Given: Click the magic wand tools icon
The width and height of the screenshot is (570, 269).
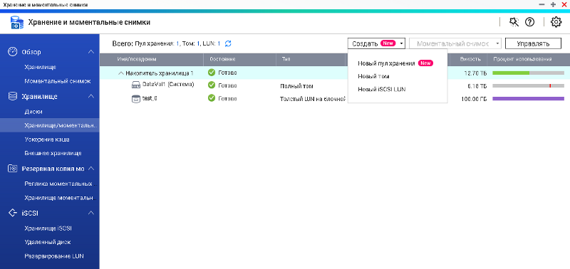Looking at the screenshot, I should click(514, 22).
